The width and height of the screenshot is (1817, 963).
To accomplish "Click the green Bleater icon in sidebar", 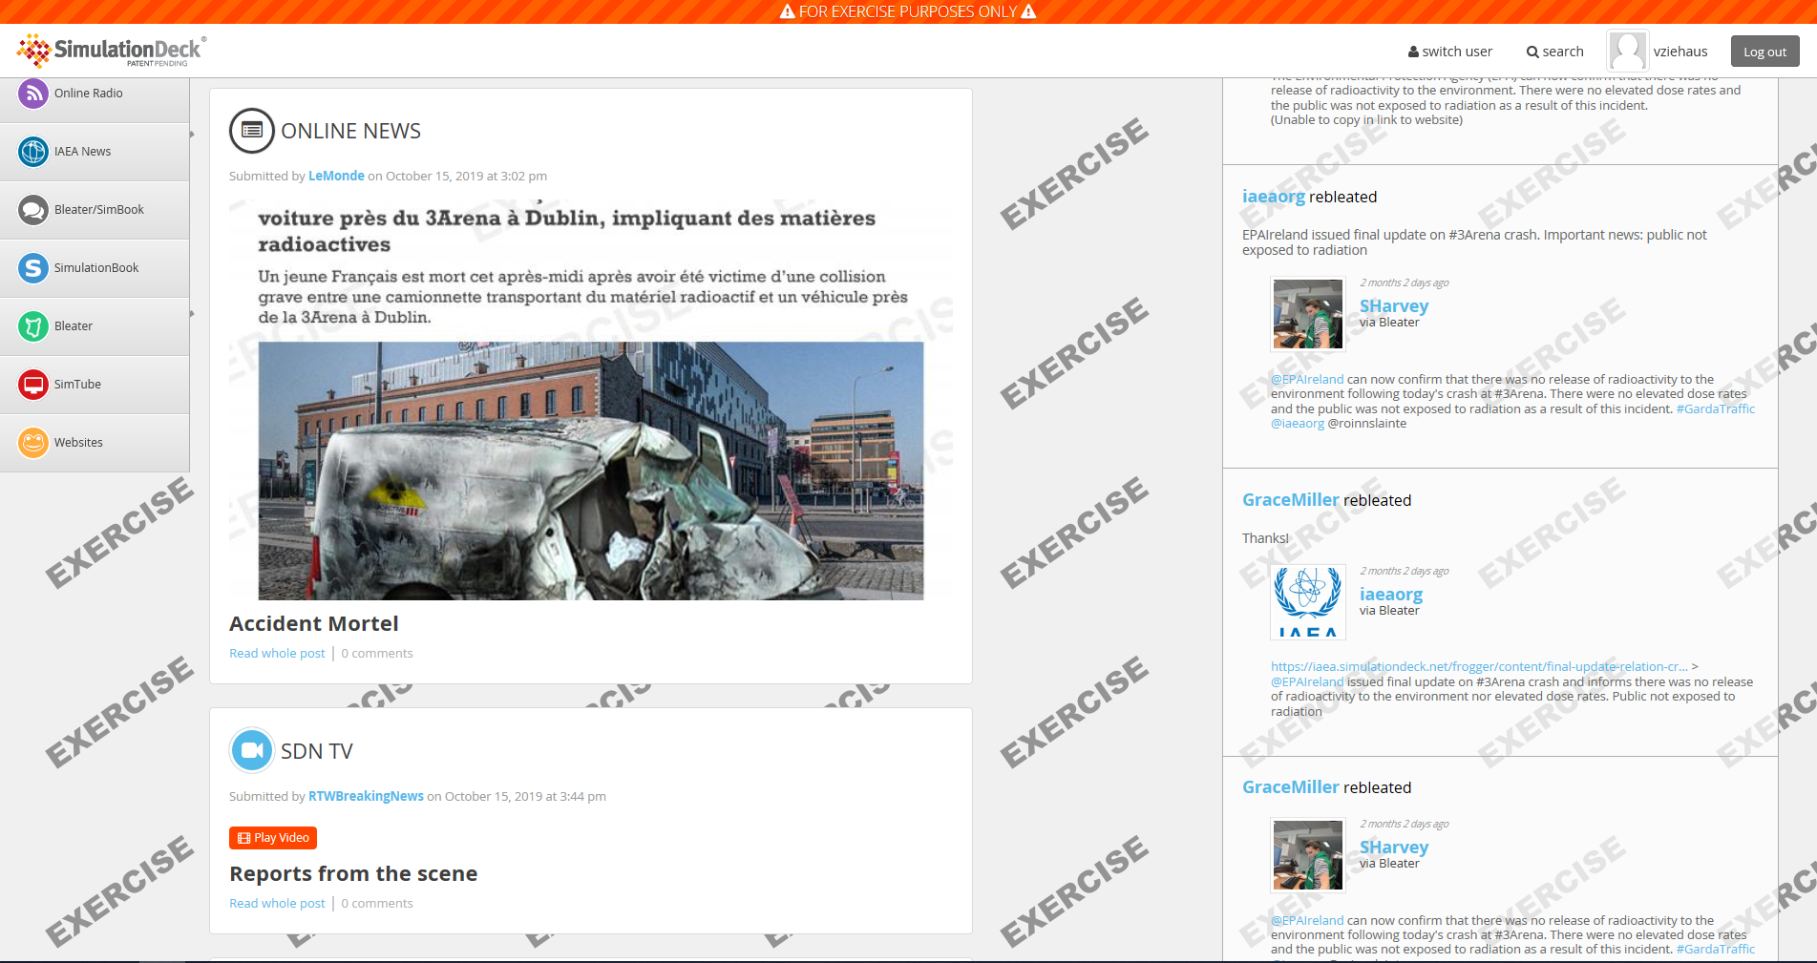I will (33, 326).
